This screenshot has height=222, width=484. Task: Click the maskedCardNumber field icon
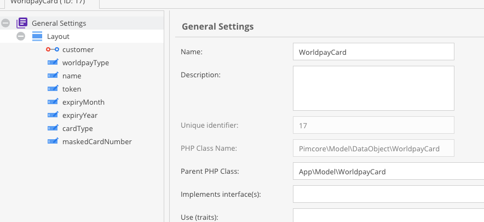click(x=53, y=141)
